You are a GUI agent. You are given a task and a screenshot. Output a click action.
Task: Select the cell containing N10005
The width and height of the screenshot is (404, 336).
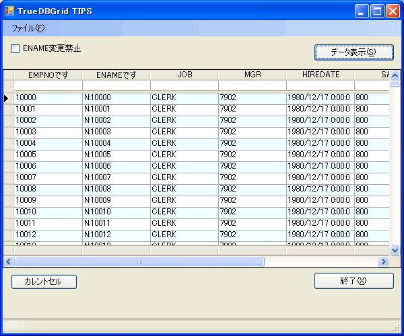click(x=116, y=155)
